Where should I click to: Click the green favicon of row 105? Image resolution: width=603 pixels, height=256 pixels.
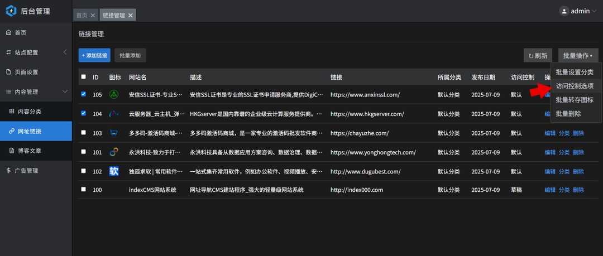pyautogui.click(x=114, y=95)
